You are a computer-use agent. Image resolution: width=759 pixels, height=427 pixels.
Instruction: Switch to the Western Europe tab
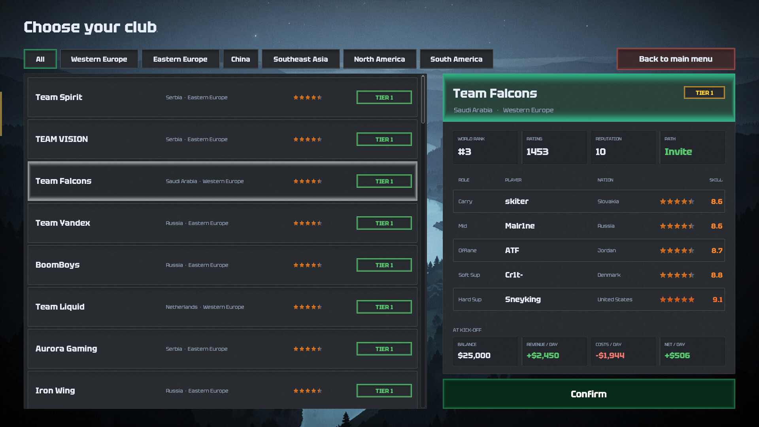pos(99,59)
